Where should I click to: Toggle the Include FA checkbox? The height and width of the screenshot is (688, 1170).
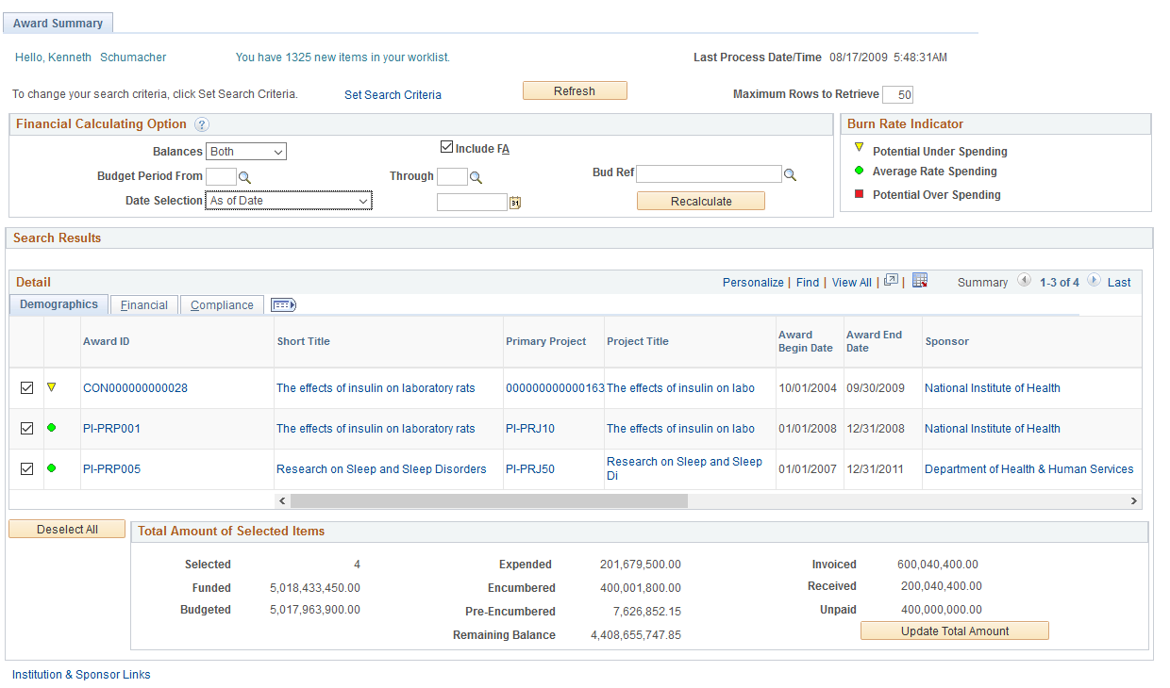coord(447,147)
